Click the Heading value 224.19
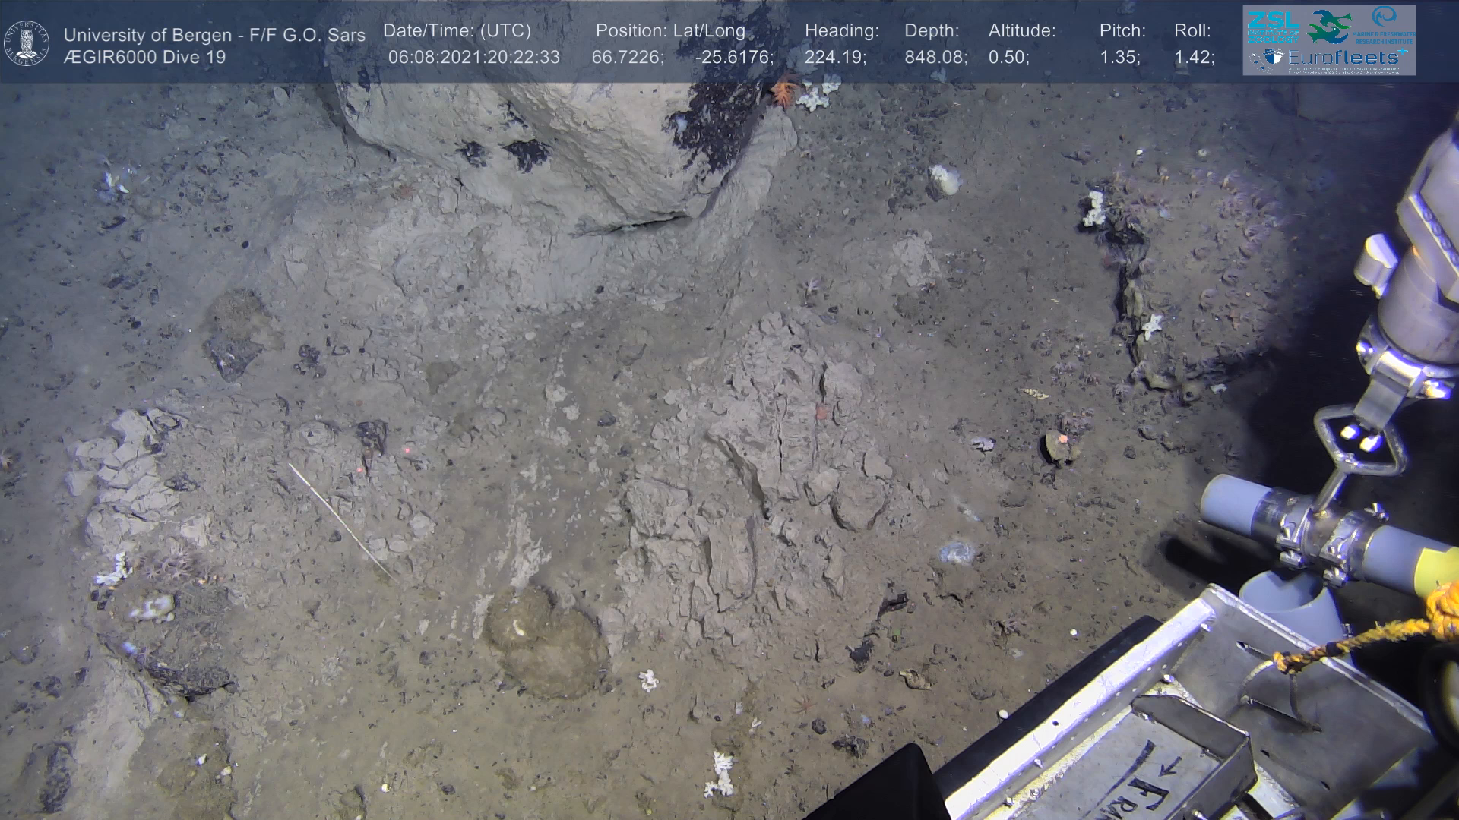 tap(835, 57)
